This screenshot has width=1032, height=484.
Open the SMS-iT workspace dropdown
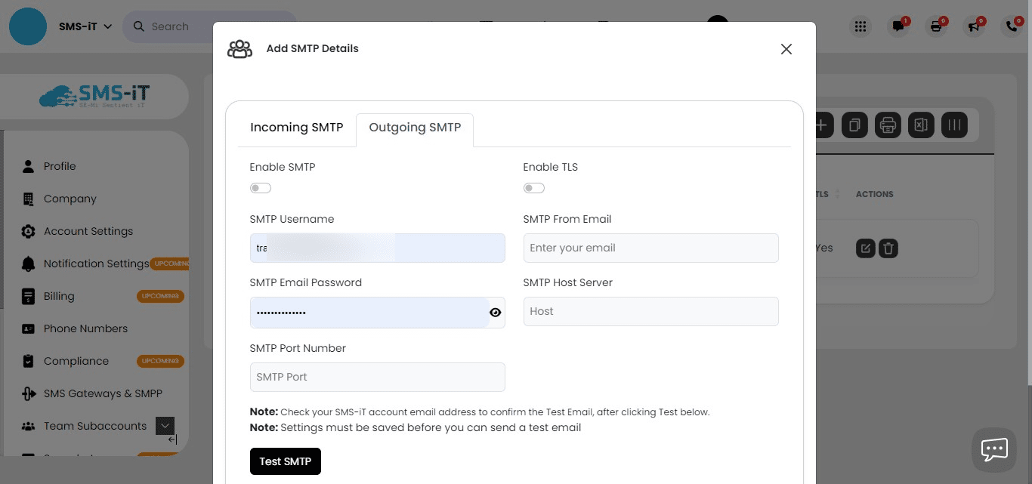85,26
